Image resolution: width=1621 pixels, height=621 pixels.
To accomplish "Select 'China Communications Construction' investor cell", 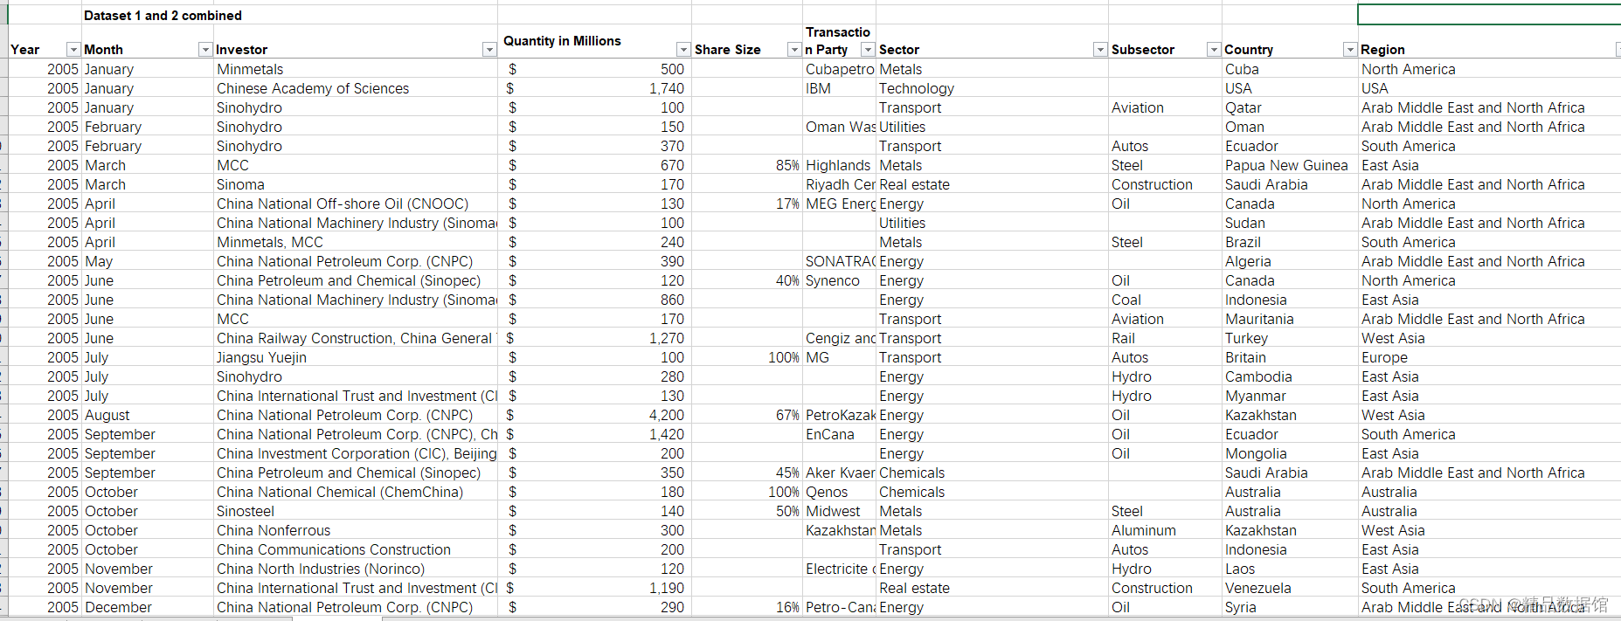I will pos(356,549).
